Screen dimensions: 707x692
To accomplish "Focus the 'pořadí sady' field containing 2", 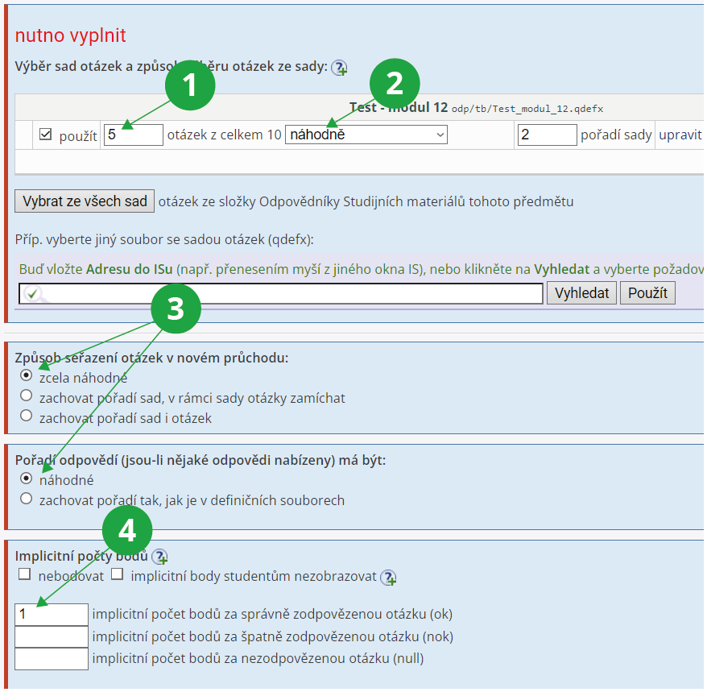I will pos(548,135).
